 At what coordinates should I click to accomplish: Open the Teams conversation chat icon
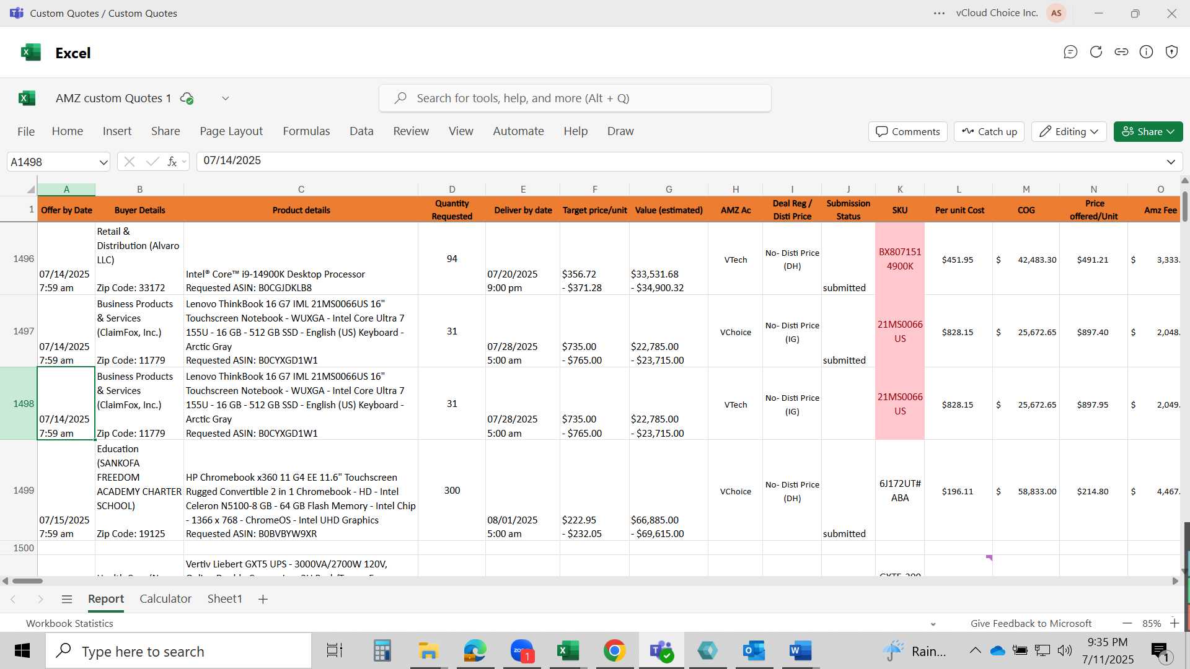pos(1070,52)
